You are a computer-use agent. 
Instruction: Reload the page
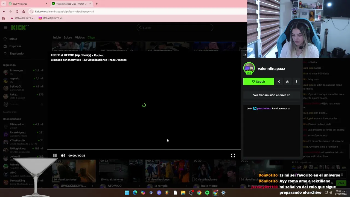17,11
